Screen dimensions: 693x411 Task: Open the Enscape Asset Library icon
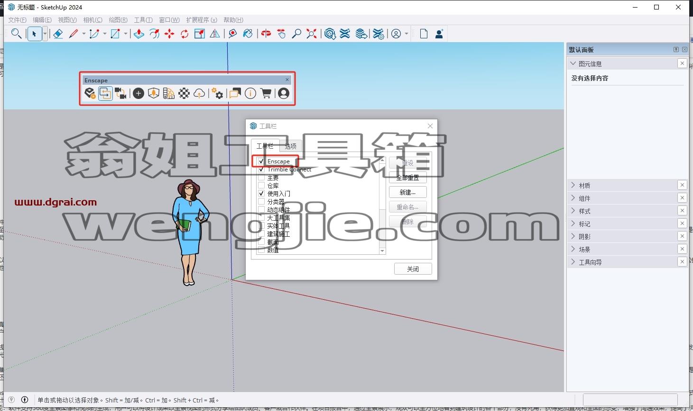tap(153, 93)
